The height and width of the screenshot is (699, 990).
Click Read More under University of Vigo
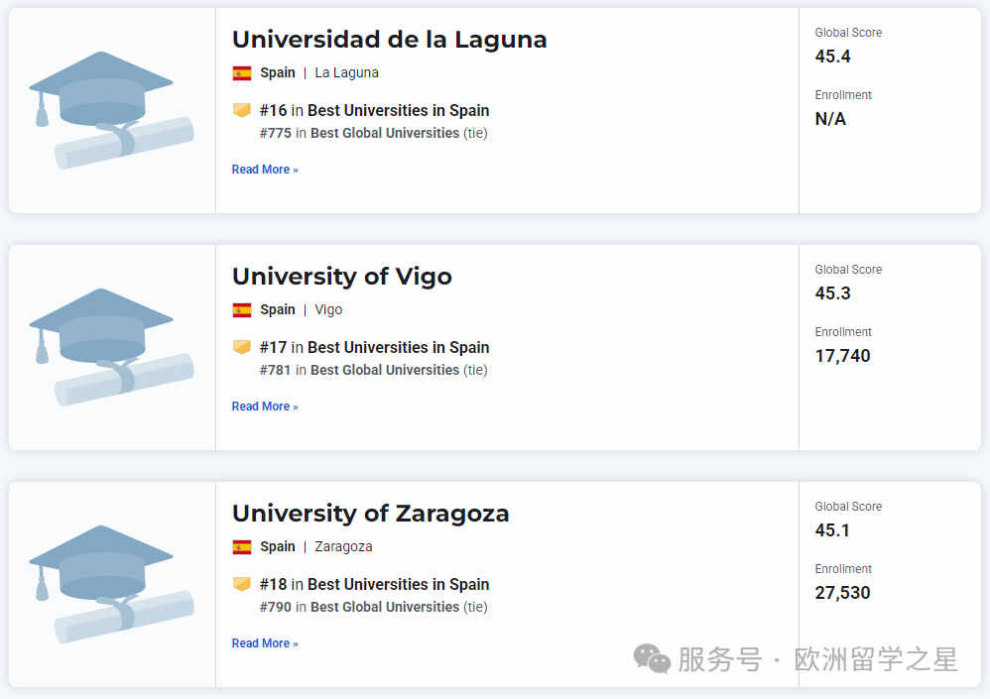[x=265, y=407]
